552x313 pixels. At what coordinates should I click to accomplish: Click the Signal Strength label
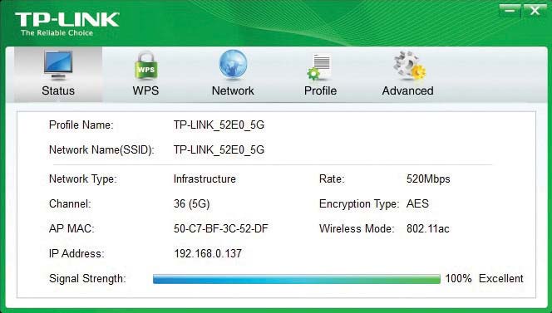(x=87, y=279)
